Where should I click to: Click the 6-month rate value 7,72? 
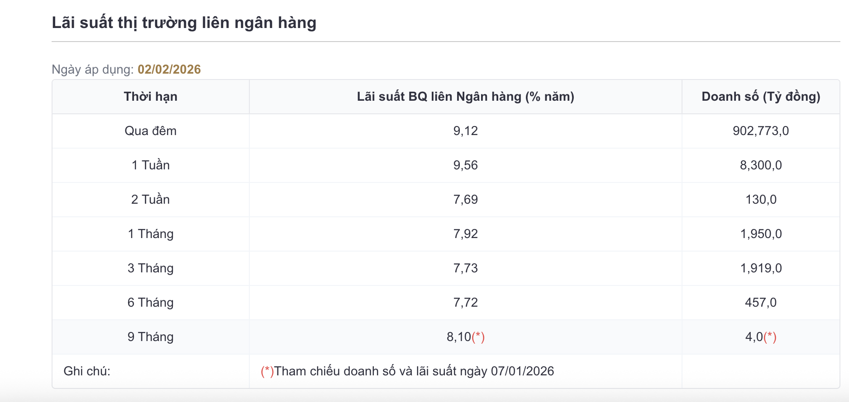[465, 303]
